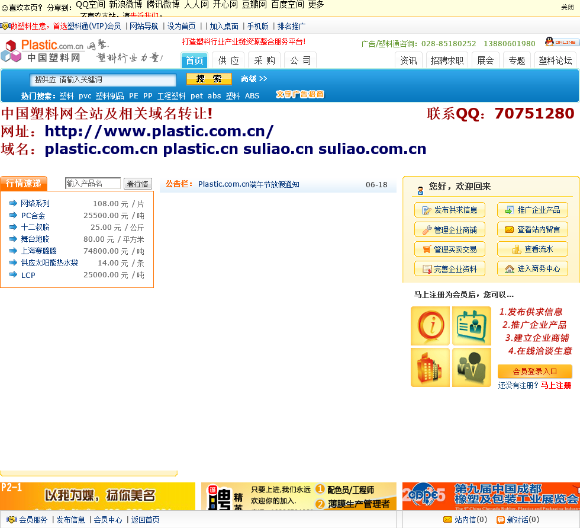Click the green arrow icon on 推广企业产品

pyautogui.click(x=510, y=210)
